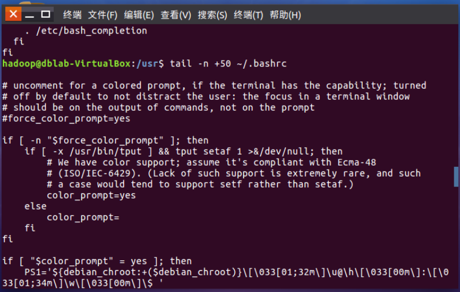
Task: Close the terminal window
Action: (13, 14)
